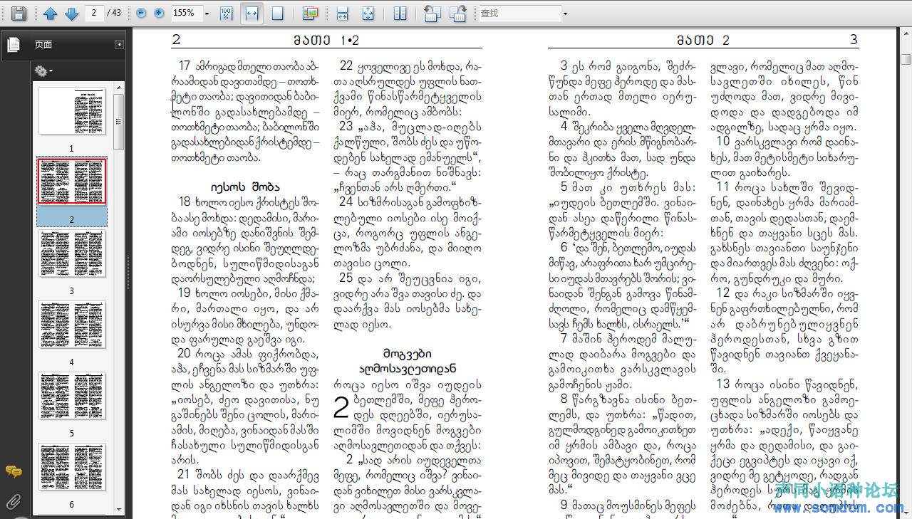The image size is (912, 519).
Task: Switch to two-page view icon
Action: [x=400, y=13]
